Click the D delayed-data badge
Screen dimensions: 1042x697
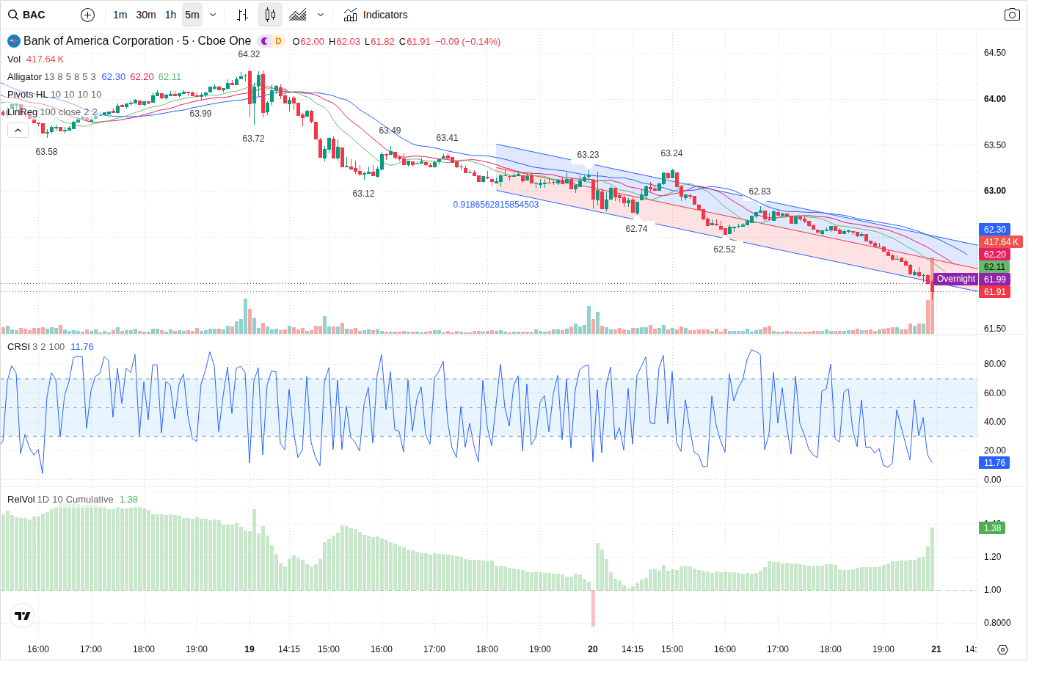[x=279, y=41]
